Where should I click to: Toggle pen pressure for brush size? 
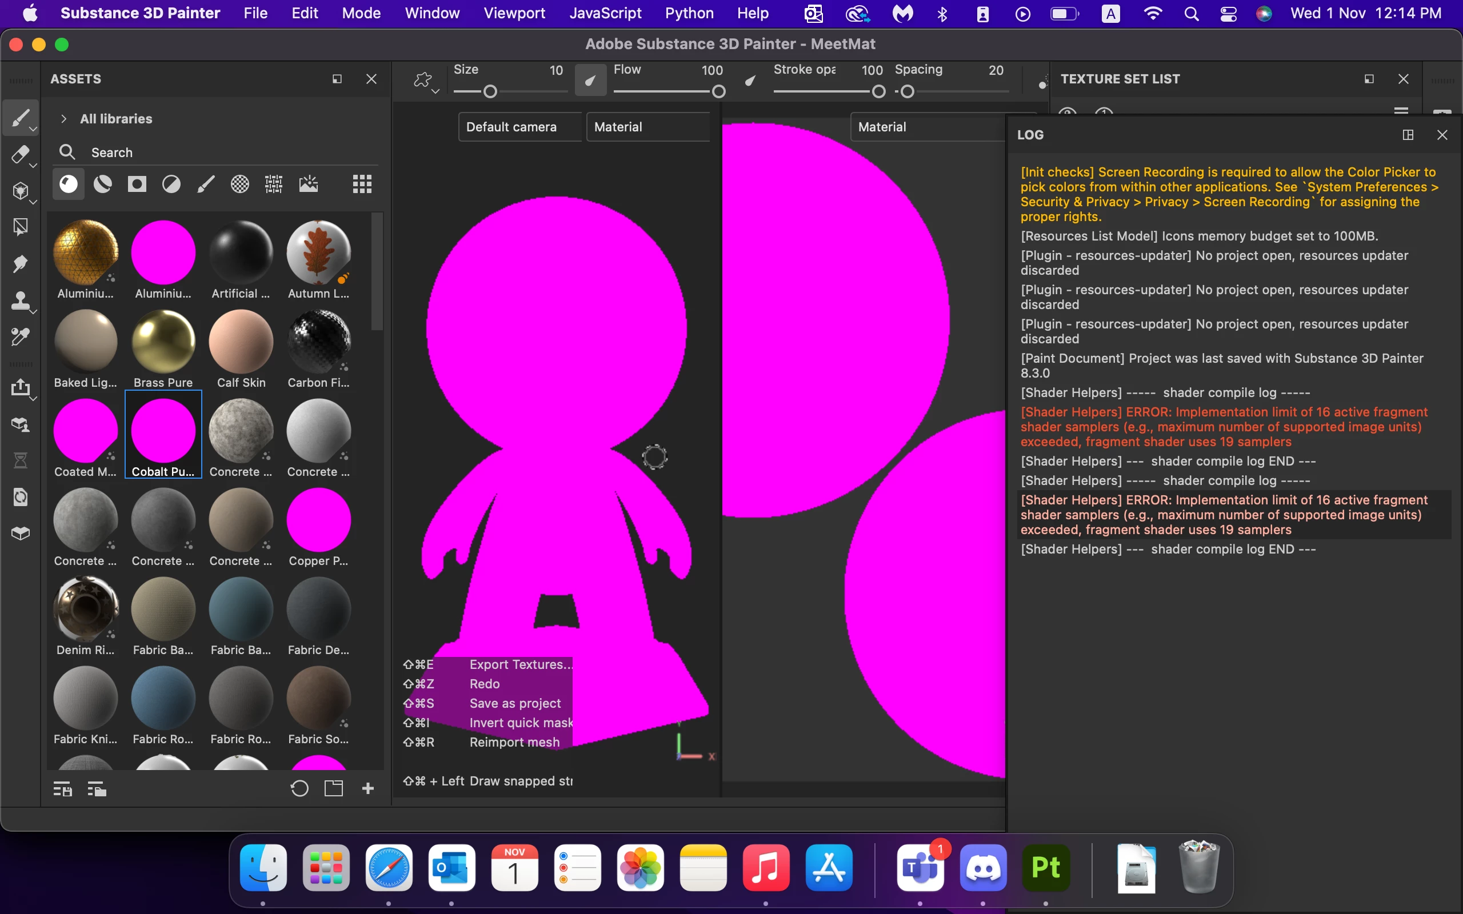pos(590,80)
